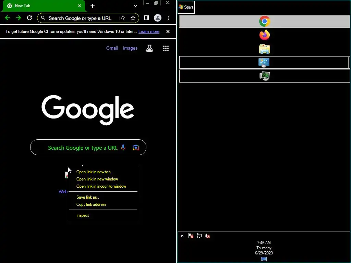Search by image with the camera icon
351x263 pixels.
[136, 147]
